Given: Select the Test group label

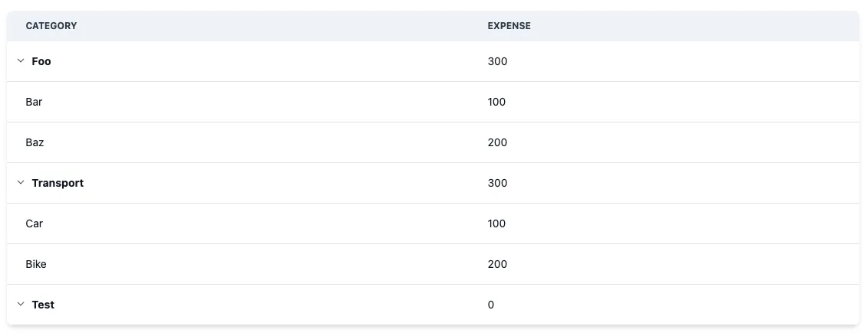Looking at the screenshot, I should (x=43, y=305).
